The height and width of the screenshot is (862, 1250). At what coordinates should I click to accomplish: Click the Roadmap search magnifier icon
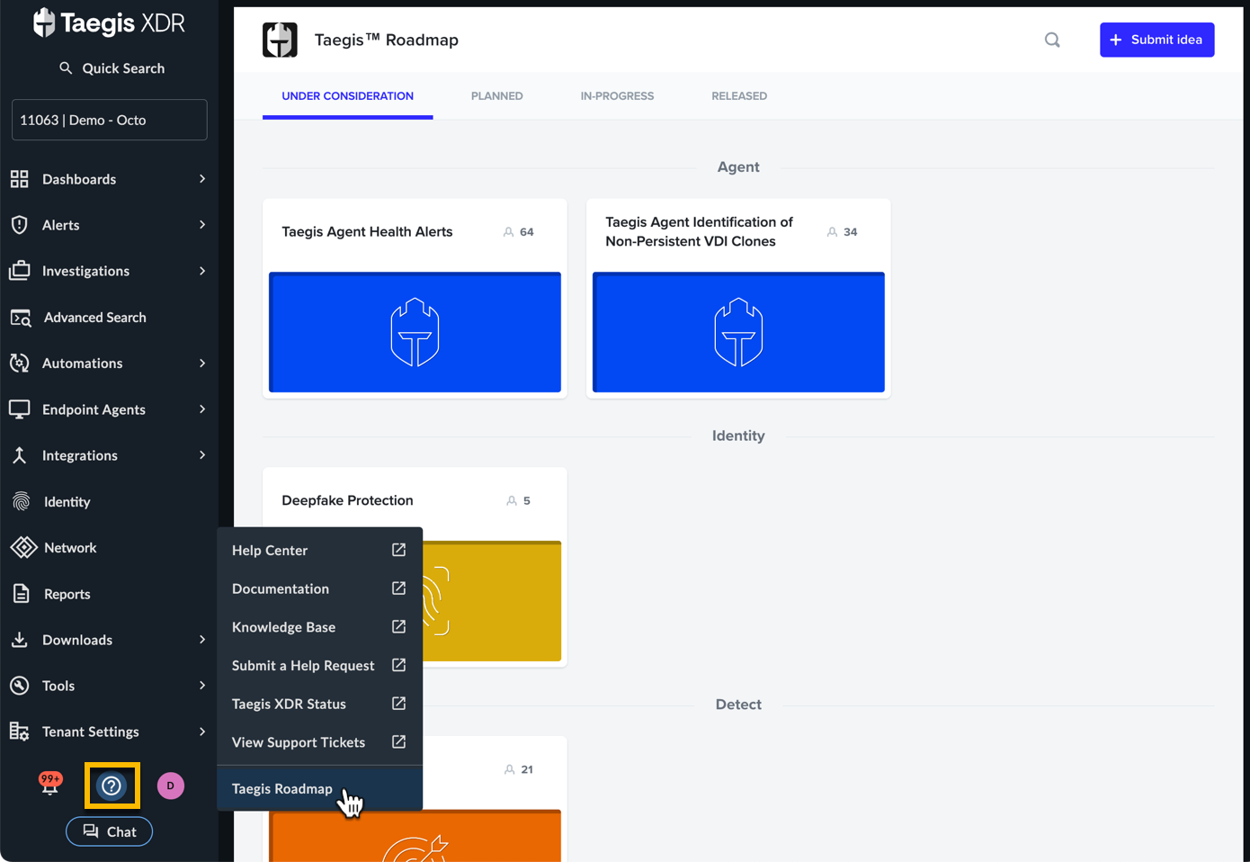(x=1052, y=40)
